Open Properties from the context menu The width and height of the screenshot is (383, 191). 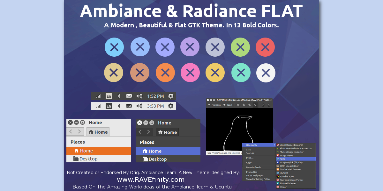coord(259,172)
